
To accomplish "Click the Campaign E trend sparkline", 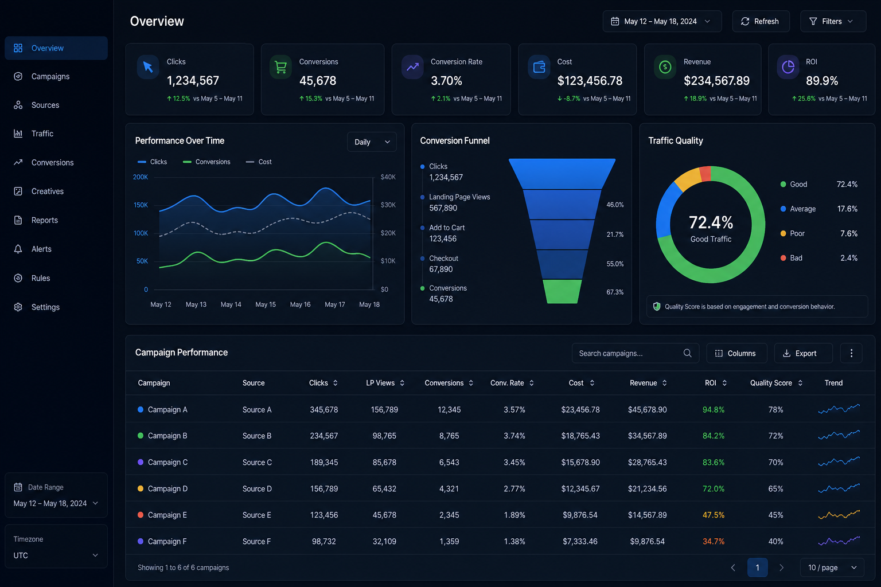I will click(x=839, y=515).
